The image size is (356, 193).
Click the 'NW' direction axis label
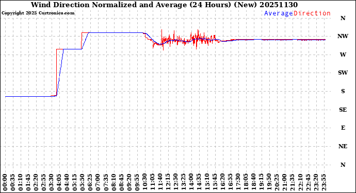343,36
